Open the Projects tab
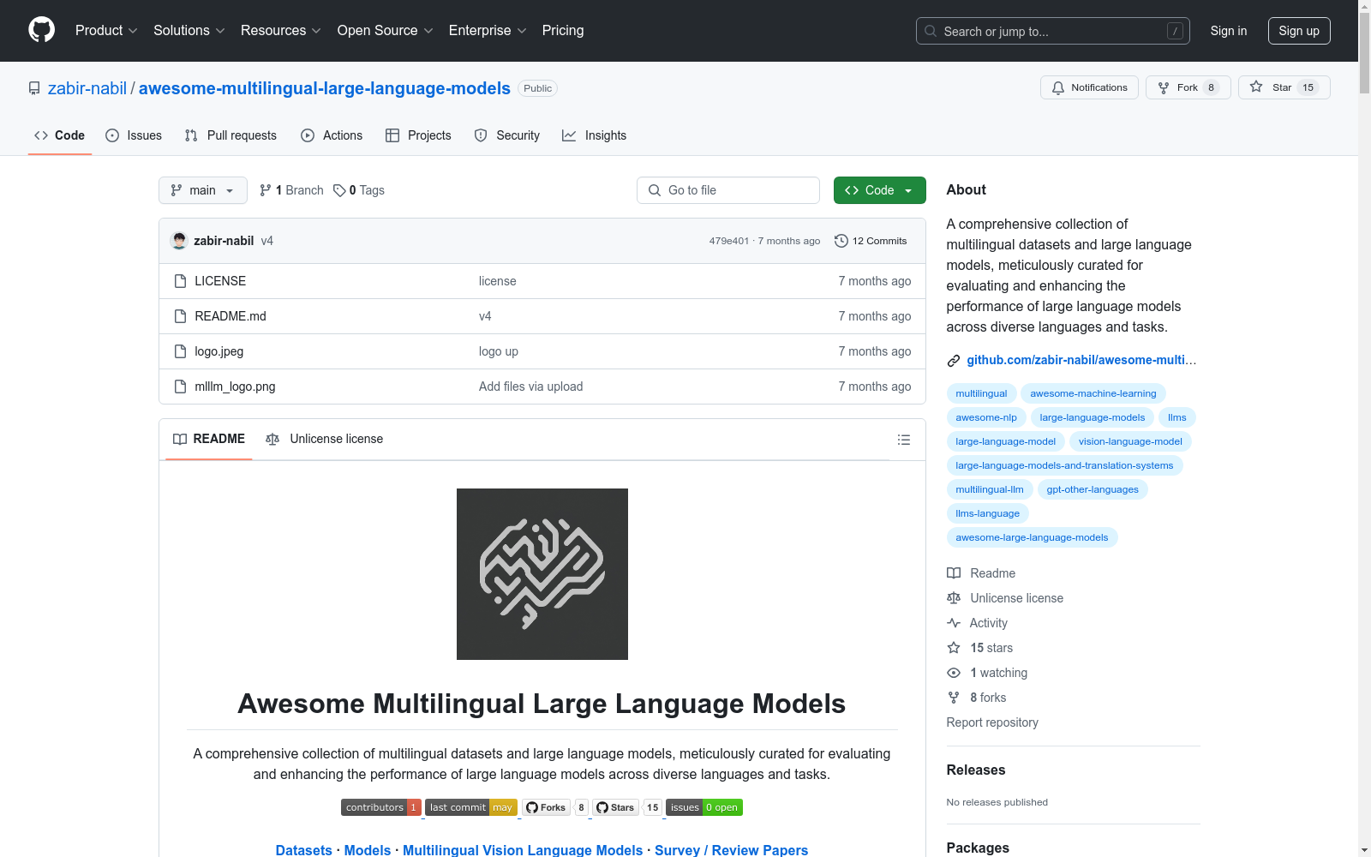 tap(418, 135)
